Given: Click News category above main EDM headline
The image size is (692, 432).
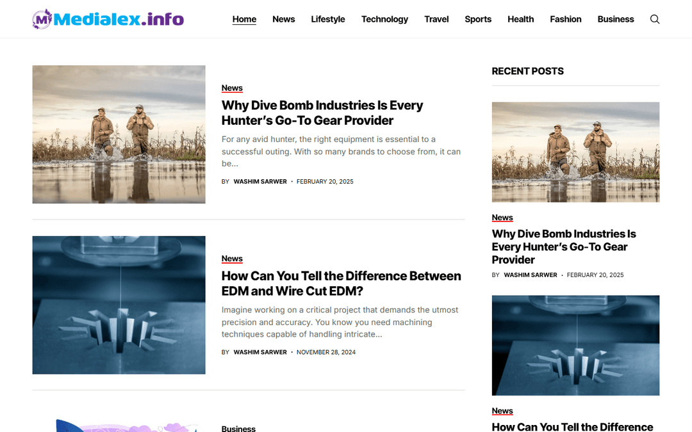Looking at the screenshot, I should pos(232,259).
